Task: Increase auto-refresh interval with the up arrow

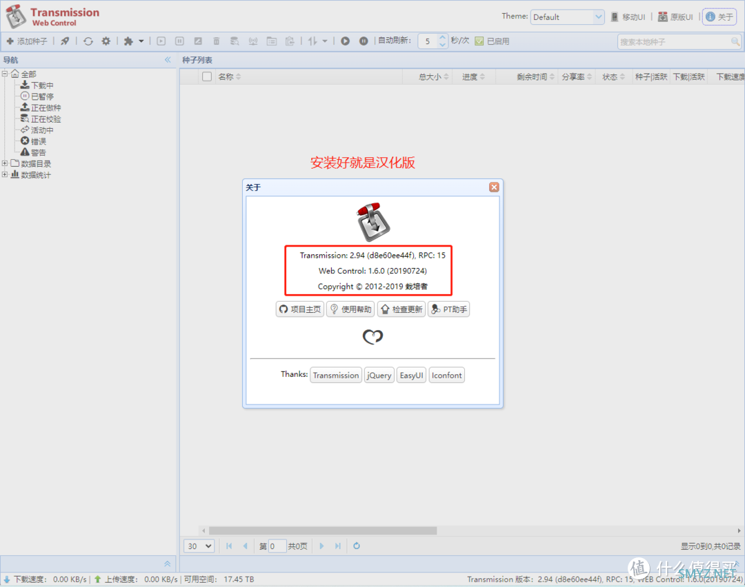Action: tap(442, 37)
